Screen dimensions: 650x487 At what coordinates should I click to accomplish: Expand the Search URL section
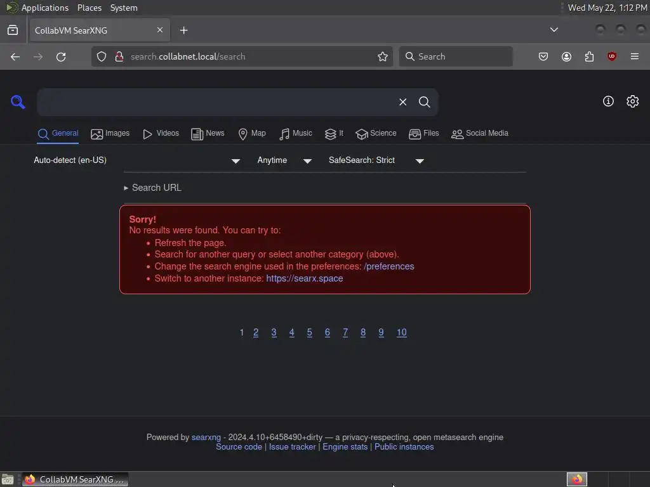click(x=152, y=188)
